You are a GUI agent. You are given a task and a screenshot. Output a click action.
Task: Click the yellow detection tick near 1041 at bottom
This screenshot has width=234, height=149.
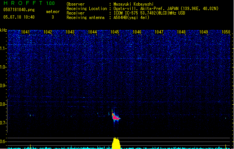pyautogui.click(x=30, y=147)
